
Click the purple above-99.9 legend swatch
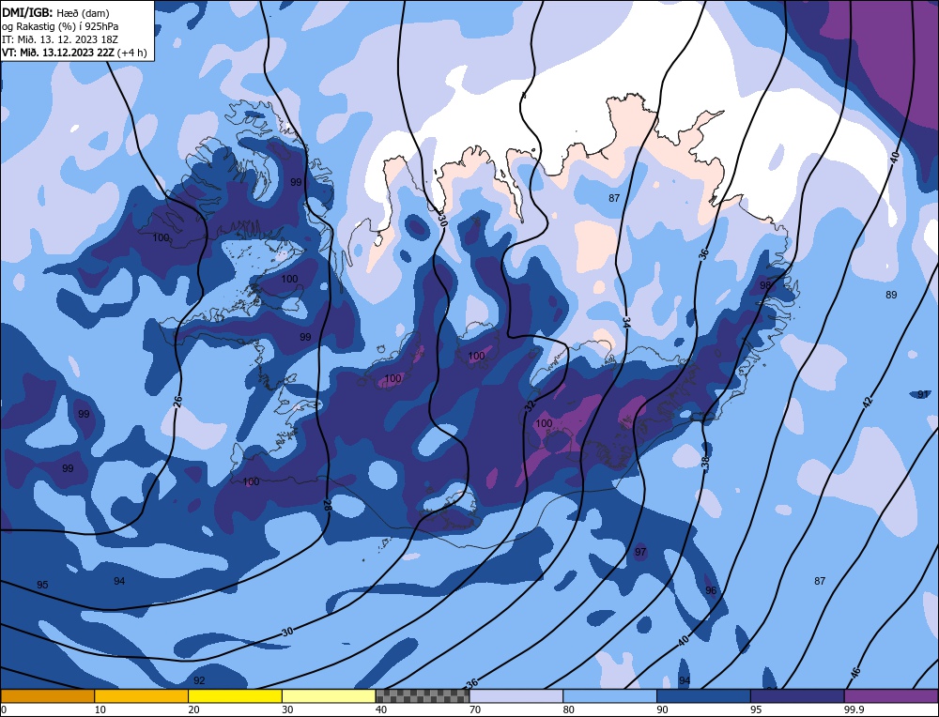891,696
